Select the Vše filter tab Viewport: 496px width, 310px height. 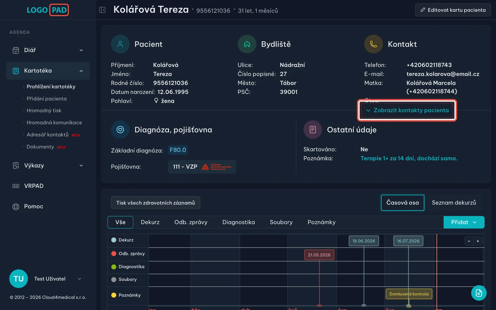[x=120, y=222]
